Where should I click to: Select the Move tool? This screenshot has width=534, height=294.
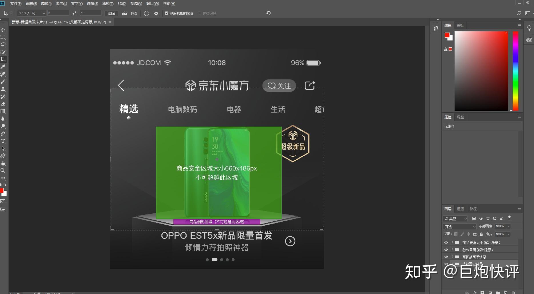[x=3, y=30]
